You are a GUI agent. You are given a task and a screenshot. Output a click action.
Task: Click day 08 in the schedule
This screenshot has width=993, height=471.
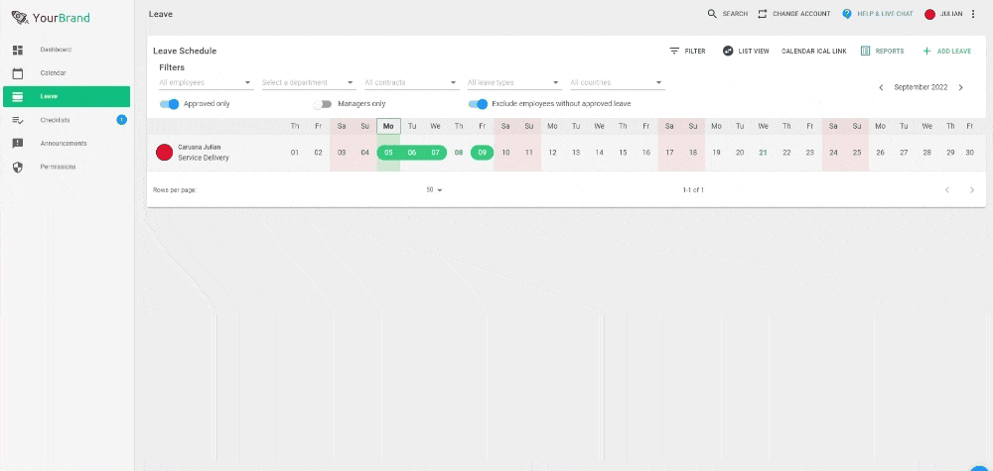[459, 153]
